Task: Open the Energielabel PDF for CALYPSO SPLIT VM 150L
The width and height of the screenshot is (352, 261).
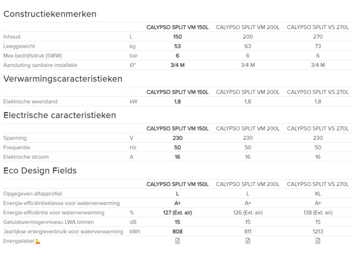Action: click(177, 241)
